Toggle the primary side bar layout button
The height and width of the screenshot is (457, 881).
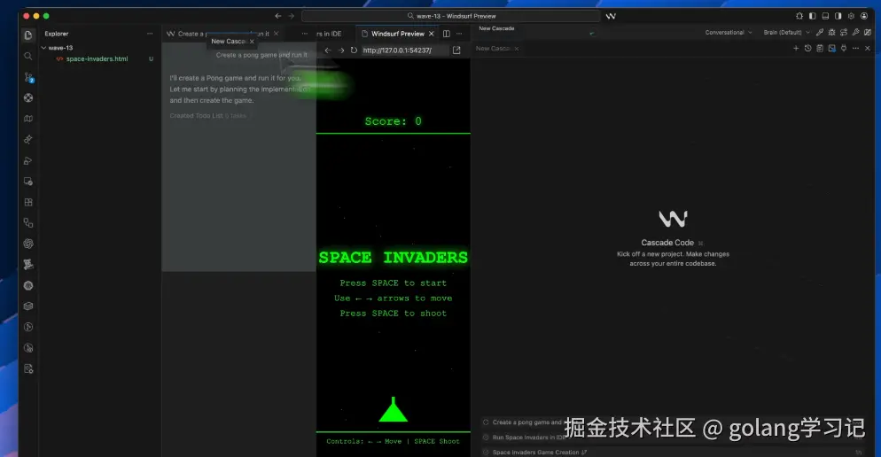click(x=812, y=16)
